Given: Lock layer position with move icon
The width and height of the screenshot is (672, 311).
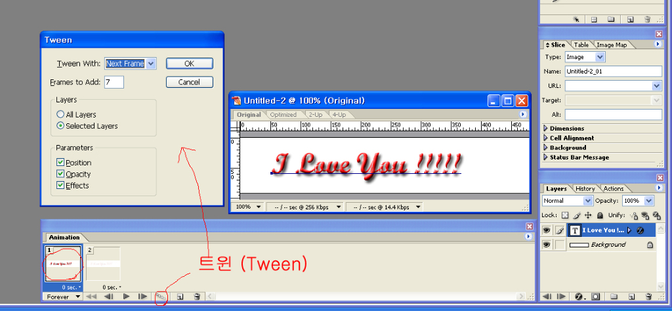Looking at the screenshot, I should tap(589, 215).
